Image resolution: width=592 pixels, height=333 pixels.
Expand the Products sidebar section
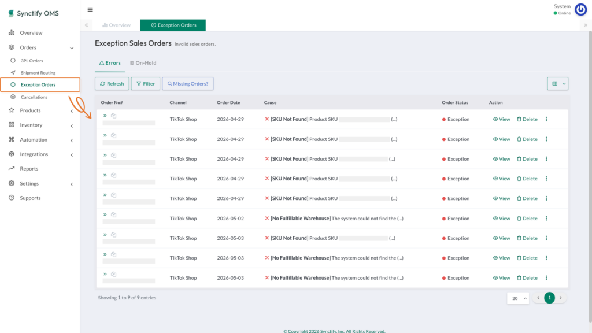(71, 111)
